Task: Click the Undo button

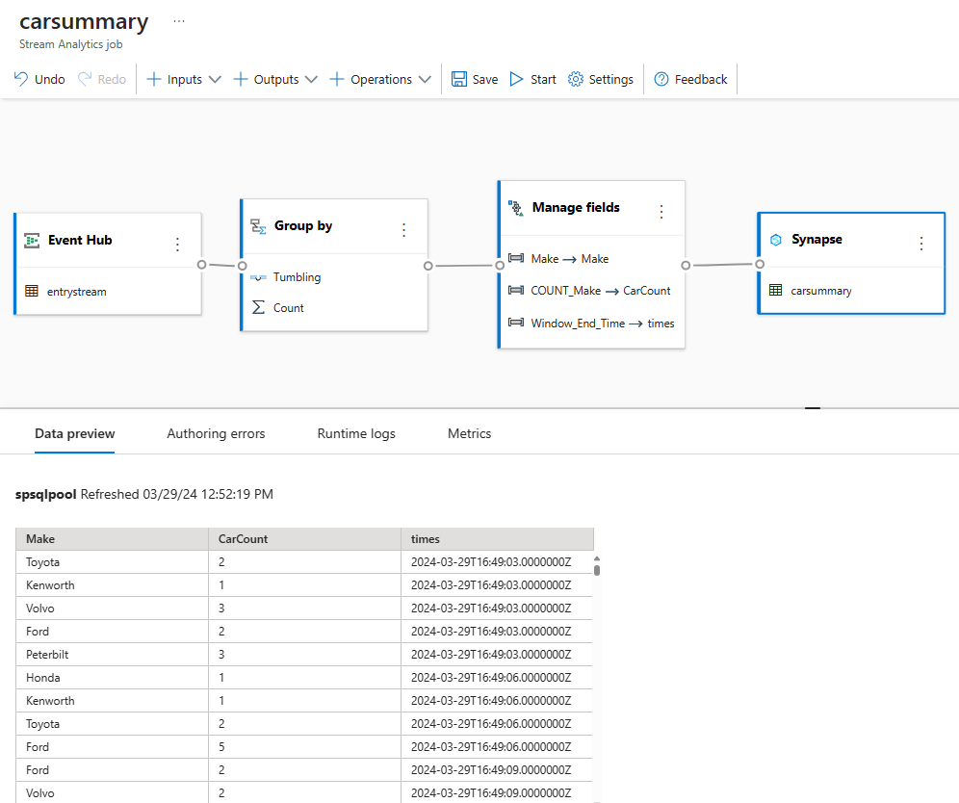Action: coord(39,80)
